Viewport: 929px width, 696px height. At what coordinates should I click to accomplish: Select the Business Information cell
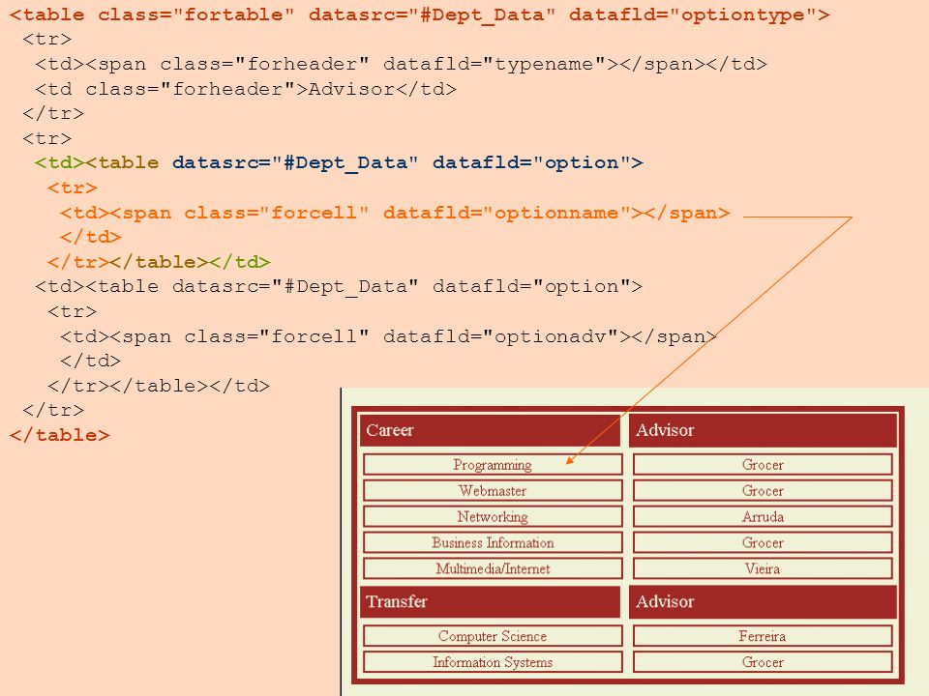pyautogui.click(x=493, y=542)
